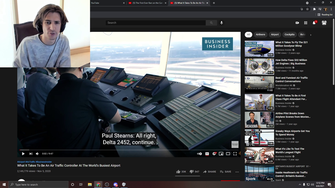Switch to the 'YouTube' browser tab
Viewport: 335px width, 188px height.
click(x=107, y=3)
